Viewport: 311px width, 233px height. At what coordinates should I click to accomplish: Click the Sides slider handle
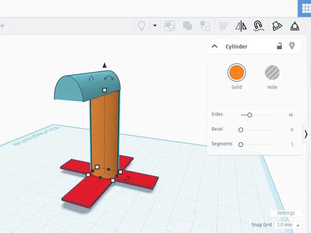[249, 115]
